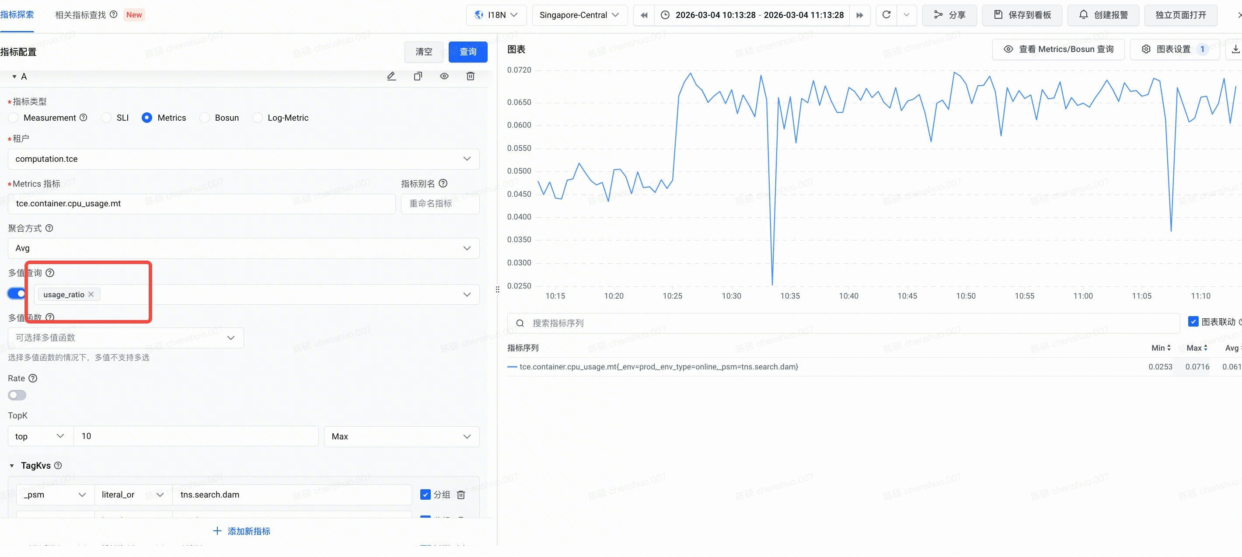Duplicate query A with the copy icon

(418, 76)
